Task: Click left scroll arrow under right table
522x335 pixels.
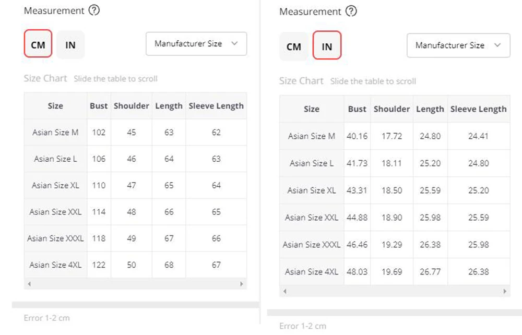Action: tap(285, 291)
